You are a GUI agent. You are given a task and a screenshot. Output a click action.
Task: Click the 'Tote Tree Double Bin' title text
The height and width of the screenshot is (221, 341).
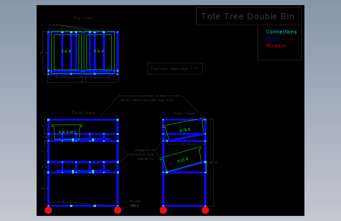pos(247,16)
